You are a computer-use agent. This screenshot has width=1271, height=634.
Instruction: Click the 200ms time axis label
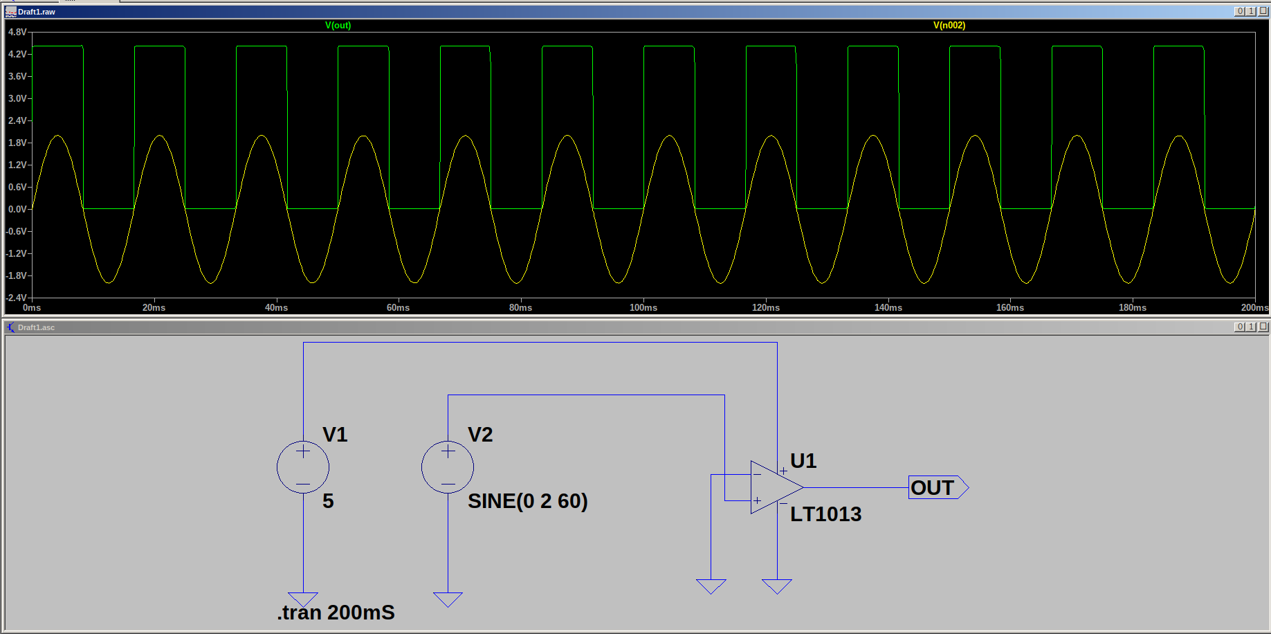pyautogui.click(x=1254, y=308)
